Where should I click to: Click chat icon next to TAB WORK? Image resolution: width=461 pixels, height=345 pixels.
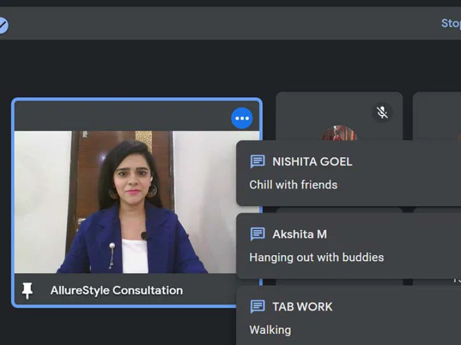coord(257,306)
